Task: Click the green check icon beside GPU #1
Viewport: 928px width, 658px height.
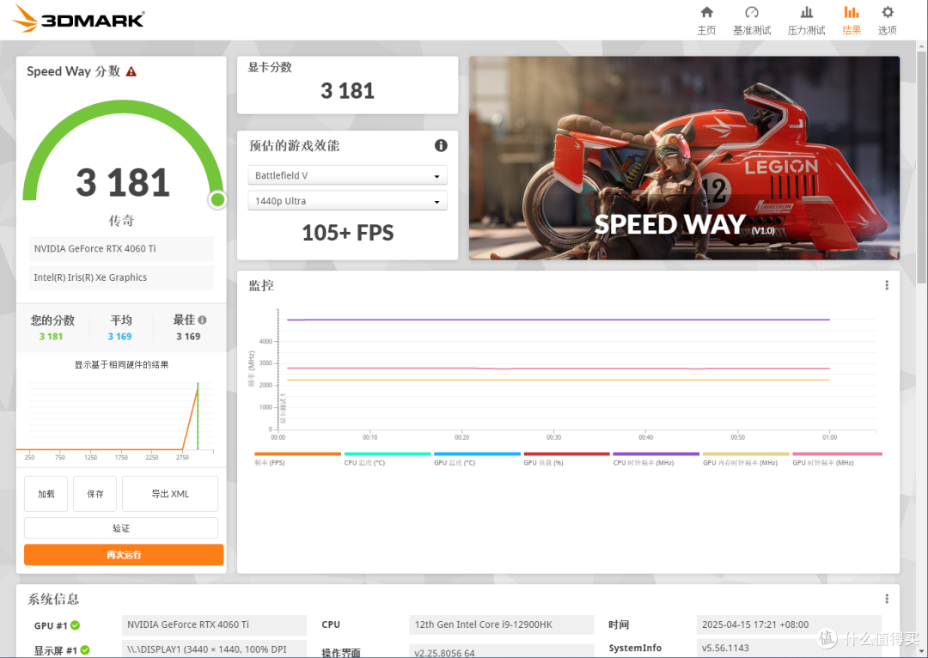Action: (75, 625)
